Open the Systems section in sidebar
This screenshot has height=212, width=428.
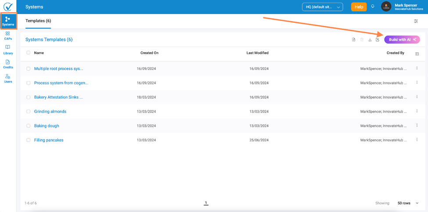[x=8, y=21]
